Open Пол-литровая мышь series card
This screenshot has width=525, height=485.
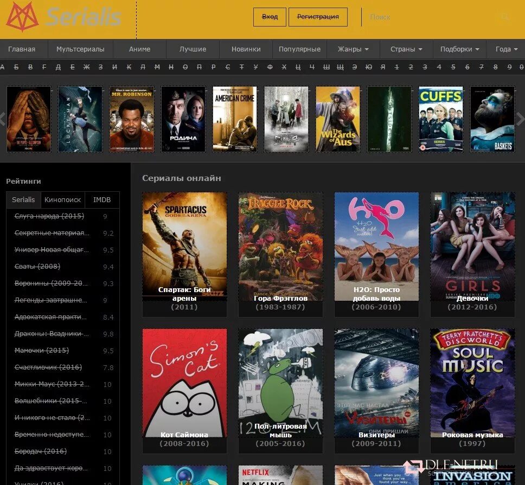[x=280, y=391]
